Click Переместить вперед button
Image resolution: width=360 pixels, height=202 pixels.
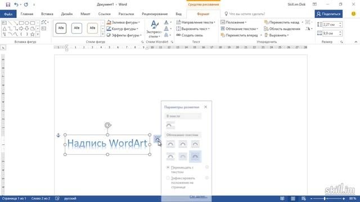point(239,35)
